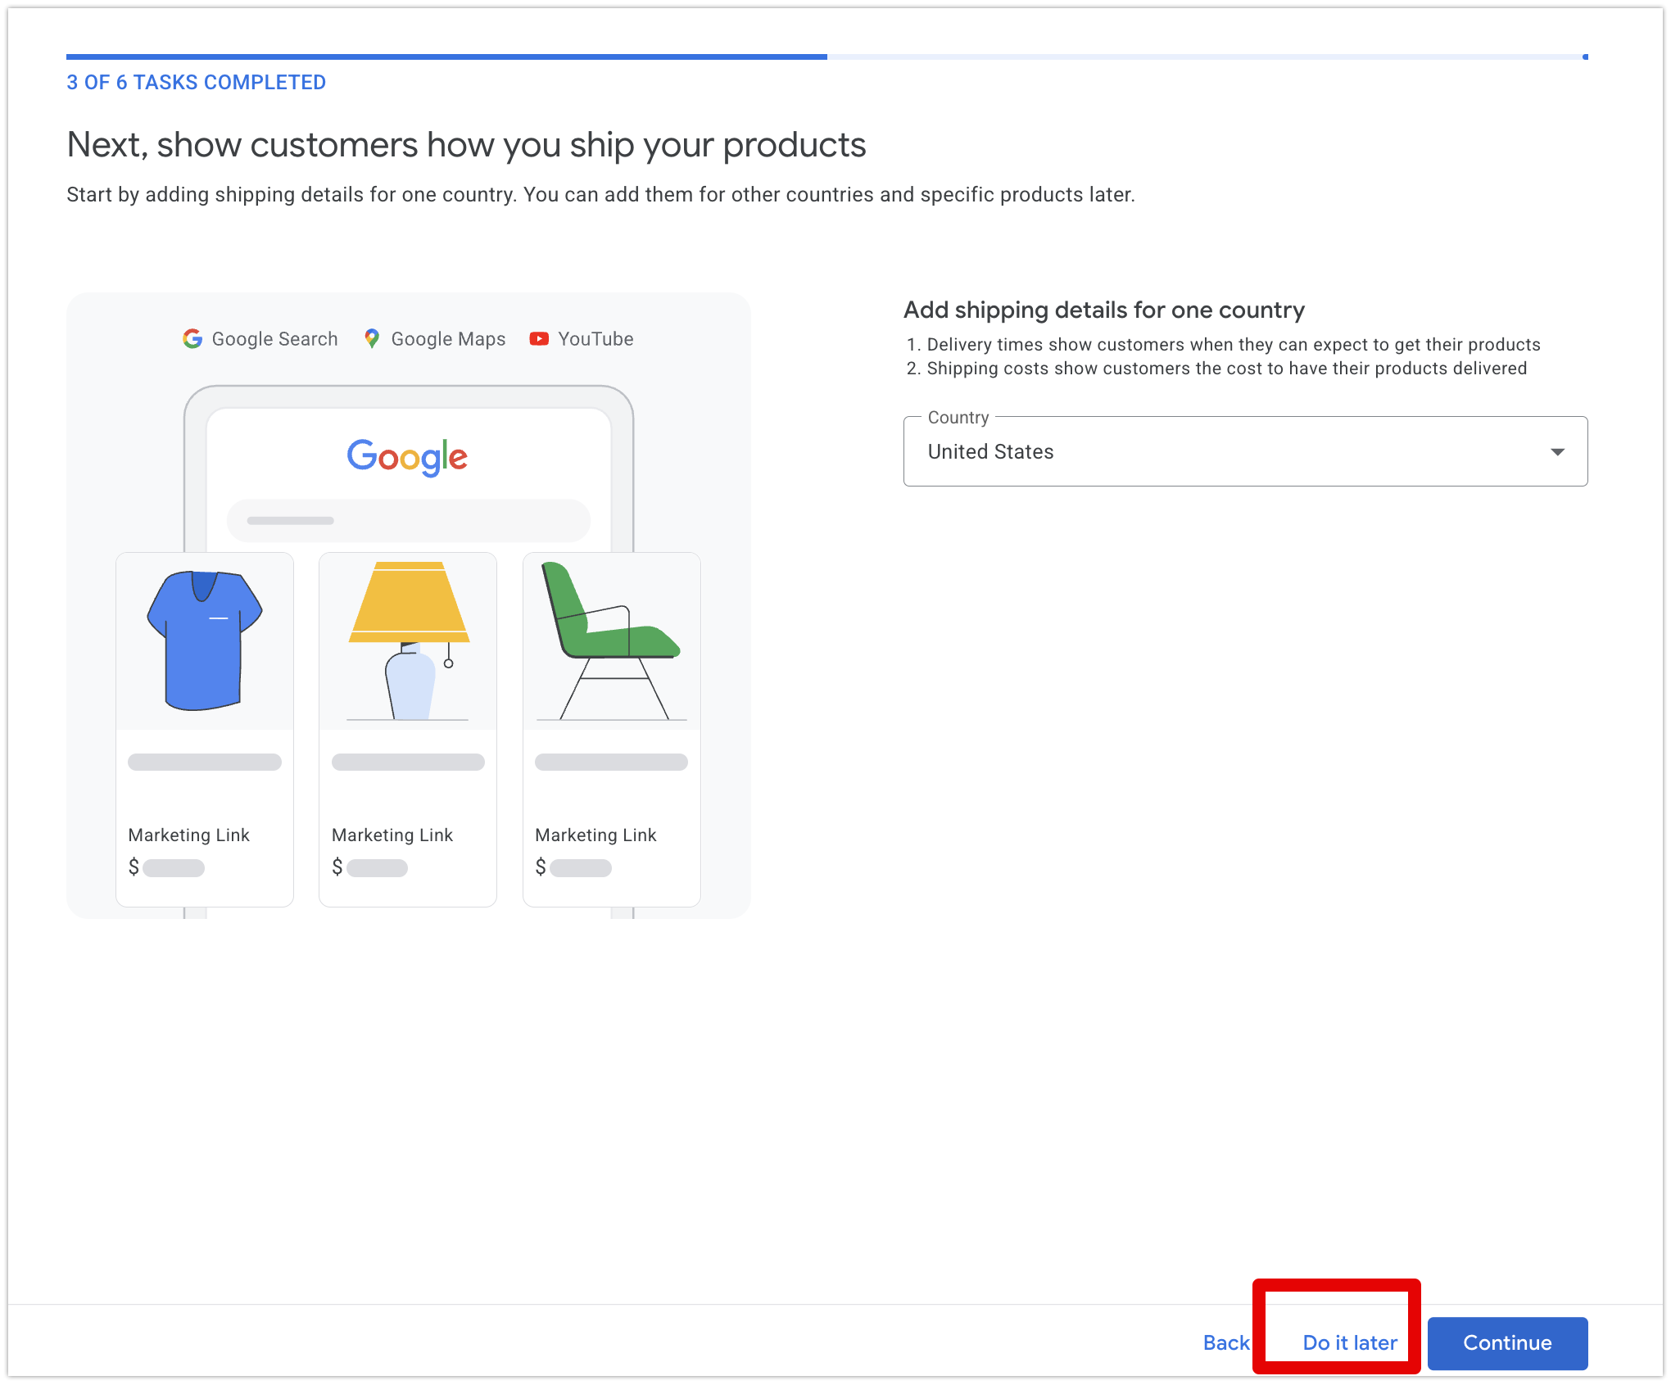Click the '3 OF 6 TASKS COMPLETED' text
The width and height of the screenshot is (1671, 1385).
pos(197,83)
